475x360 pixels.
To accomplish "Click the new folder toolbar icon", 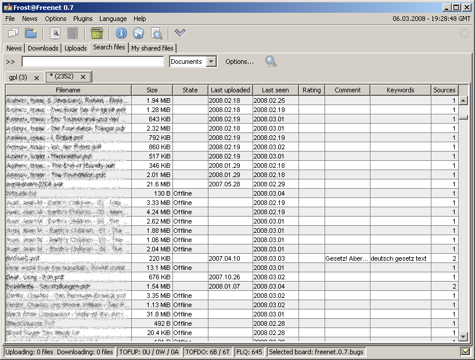I will tap(31, 33).
